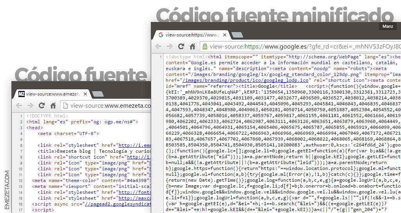Click the title Emezeta blog line
The width and height of the screenshot is (401, 213).
[94, 151]
